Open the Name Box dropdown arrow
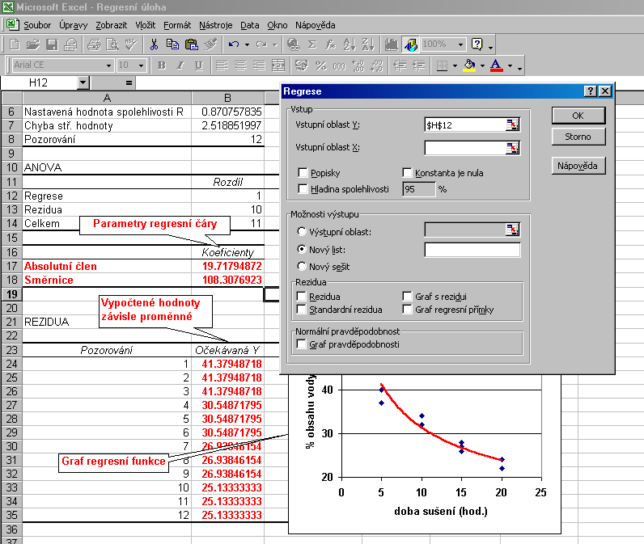The image size is (644, 544). coord(83,83)
